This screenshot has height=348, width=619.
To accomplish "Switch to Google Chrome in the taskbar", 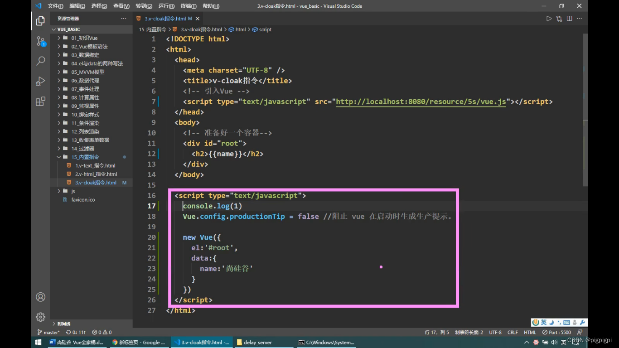I will tap(139, 343).
